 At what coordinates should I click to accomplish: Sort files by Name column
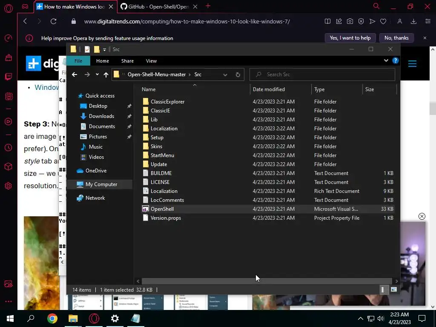coord(149,89)
